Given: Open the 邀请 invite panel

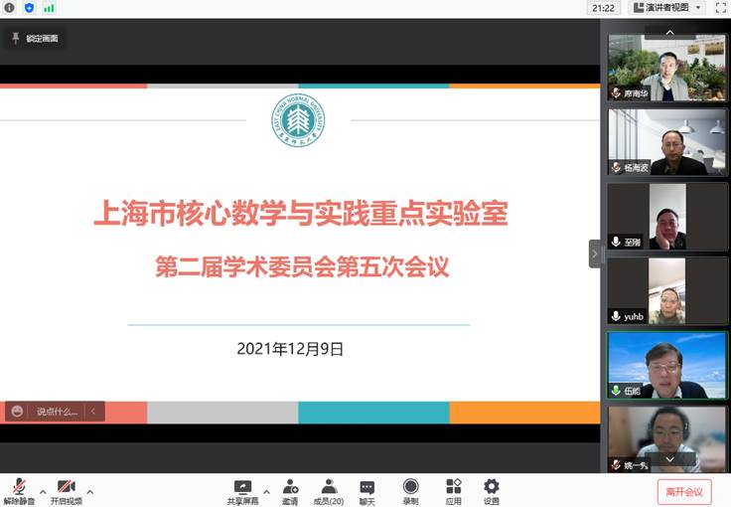Looking at the screenshot, I should tap(290, 491).
